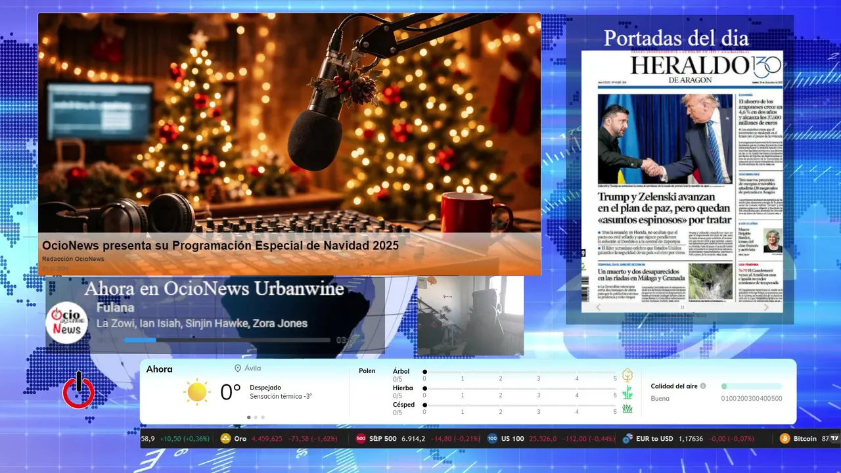The width and height of the screenshot is (841, 473).
Task: Click the TradingView logo in the ticker
Action: [x=835, y=439]
